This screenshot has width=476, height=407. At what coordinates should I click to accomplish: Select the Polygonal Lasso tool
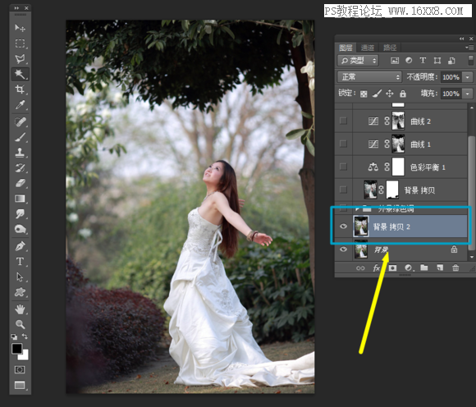pyautogui.click(x=20, y=58)
